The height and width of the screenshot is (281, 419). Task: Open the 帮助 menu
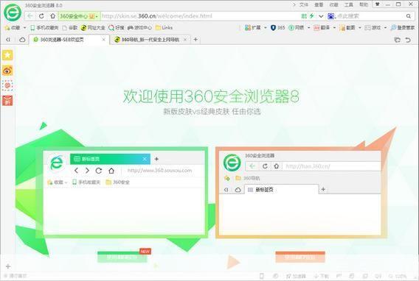point(364,4)
